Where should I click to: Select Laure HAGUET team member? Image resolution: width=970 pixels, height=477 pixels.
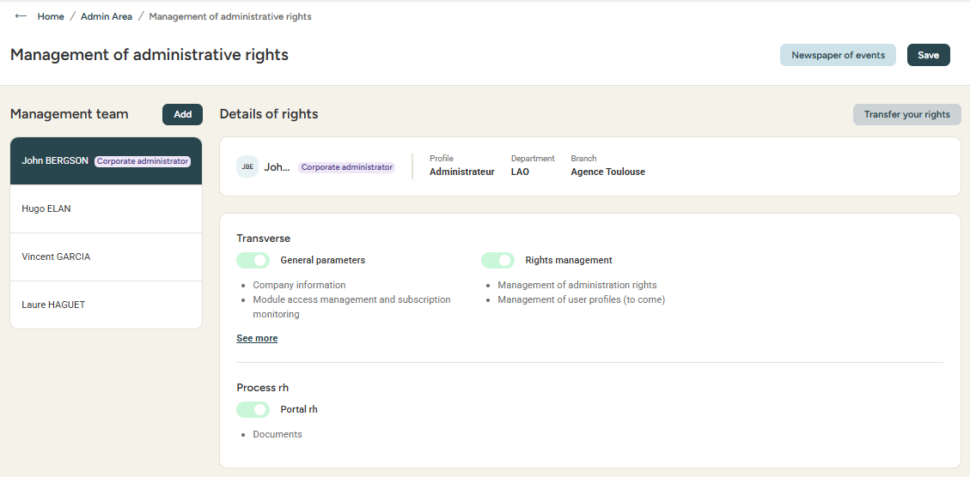coord(53,305)
